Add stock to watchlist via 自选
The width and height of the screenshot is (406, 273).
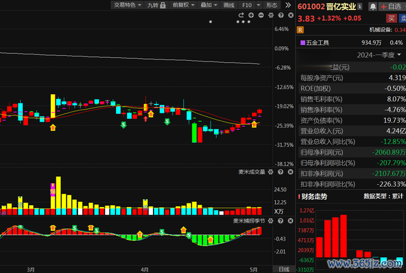click(x=392, y=7)
